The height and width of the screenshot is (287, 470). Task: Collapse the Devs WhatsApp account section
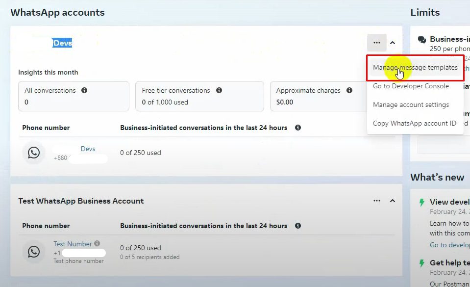click(393, 43)
